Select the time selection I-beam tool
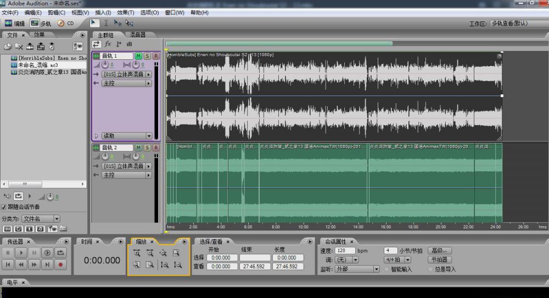The image size is (549, 298). 106,23
